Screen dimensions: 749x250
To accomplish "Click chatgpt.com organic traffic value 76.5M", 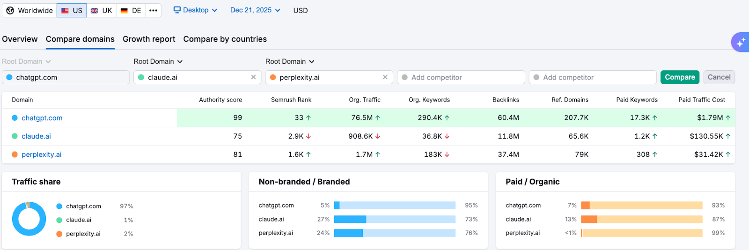I will click(x=362, y=118).
